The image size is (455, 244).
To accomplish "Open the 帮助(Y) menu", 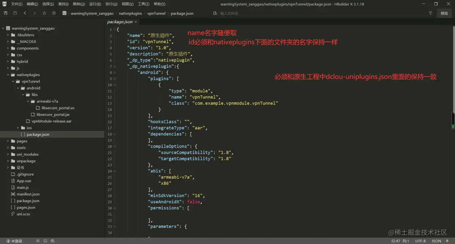I will click(x=159, y=4).
